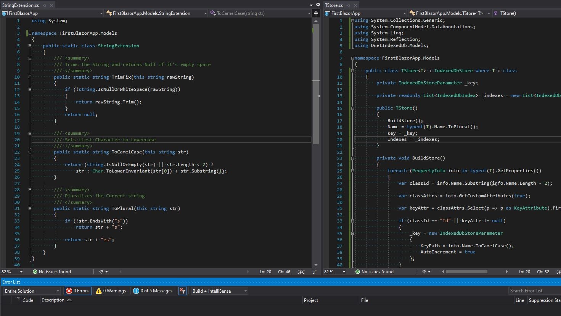Screen dimensions: 561x316
Task: Click the Ln: 20 indicator in left editor status
Action: tap(265, 272)
